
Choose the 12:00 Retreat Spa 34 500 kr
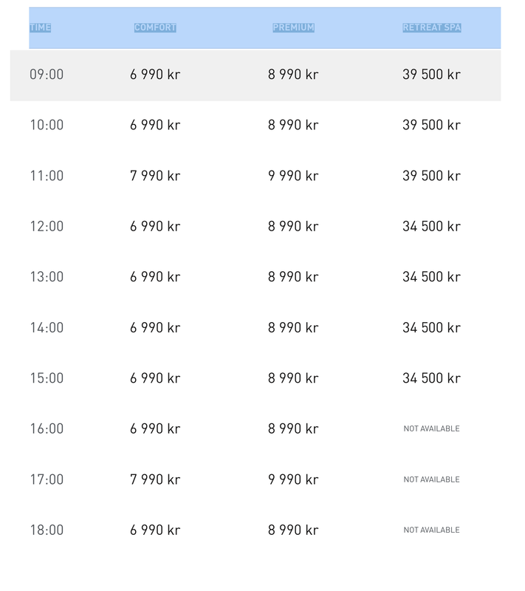point(431,226)
